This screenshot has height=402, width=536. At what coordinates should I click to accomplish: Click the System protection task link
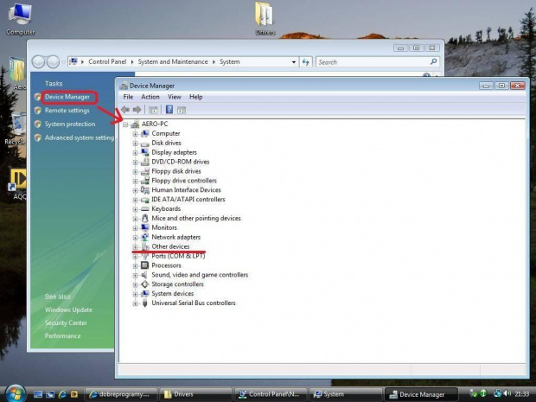click(70, 124)
